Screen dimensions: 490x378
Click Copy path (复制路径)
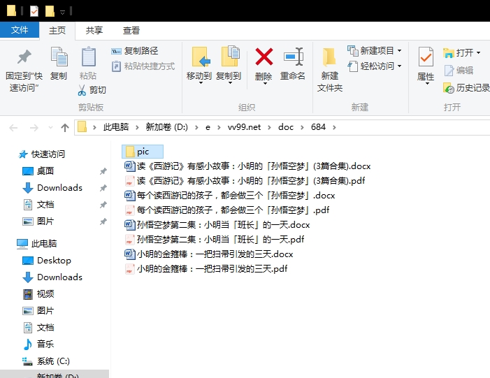tap(135, 50)
